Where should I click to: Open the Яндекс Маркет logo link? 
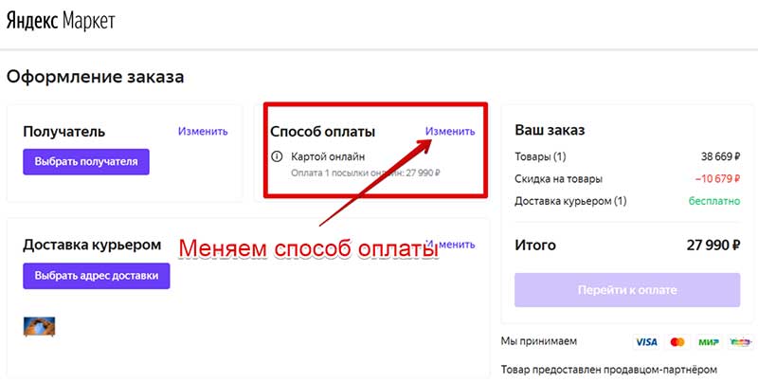click(x=61, y=21)
